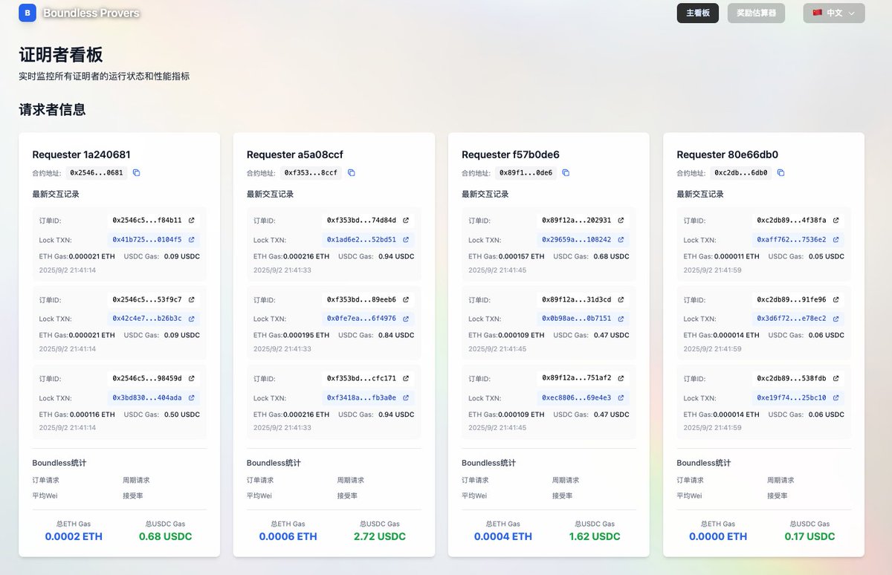Viewport: 892px width, 575px height.
Task: Click the Requester 80e66db0 heading
Action: click(728, 155)
